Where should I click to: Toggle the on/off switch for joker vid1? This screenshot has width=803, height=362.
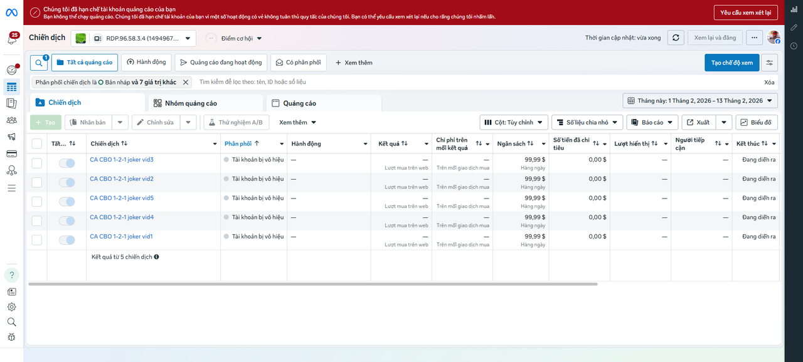[x=66, y=240]
